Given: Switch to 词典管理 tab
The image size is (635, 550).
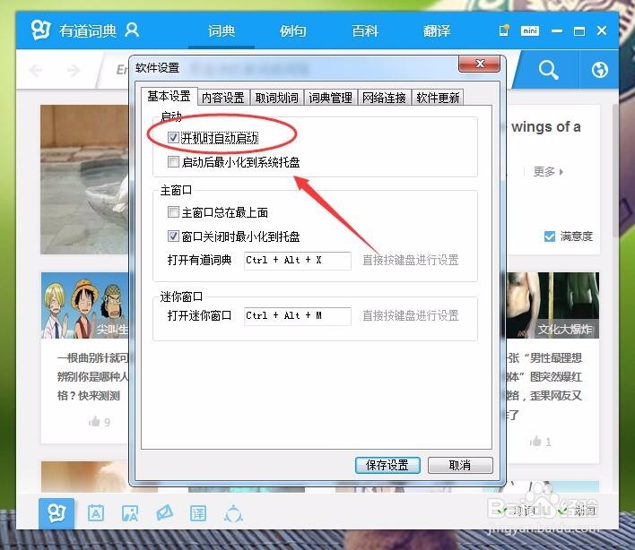Looking at the screenshot, I should (330, 98).
